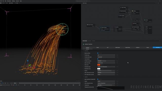Click the Particles exposure slider field
This screenshot has width=162, height=91.
click(x=106, y=61)
